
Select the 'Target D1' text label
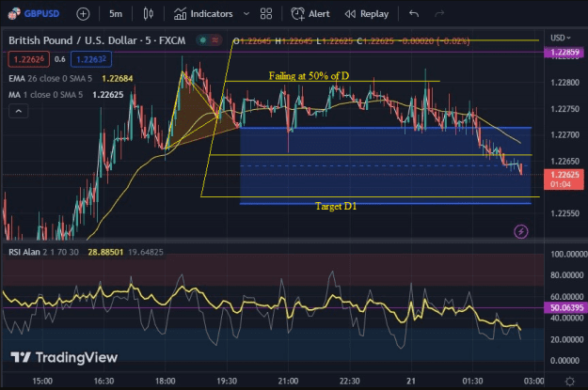336,206
